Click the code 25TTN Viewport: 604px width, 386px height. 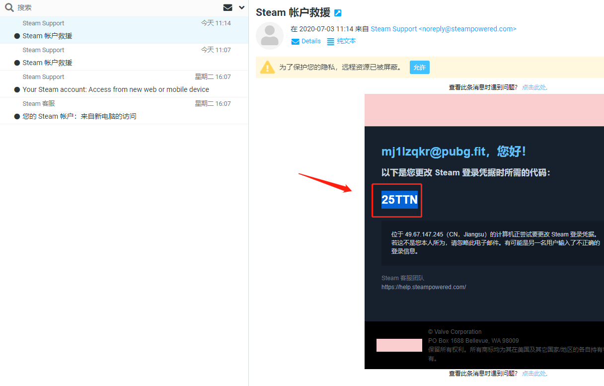[x=399, y=200]
